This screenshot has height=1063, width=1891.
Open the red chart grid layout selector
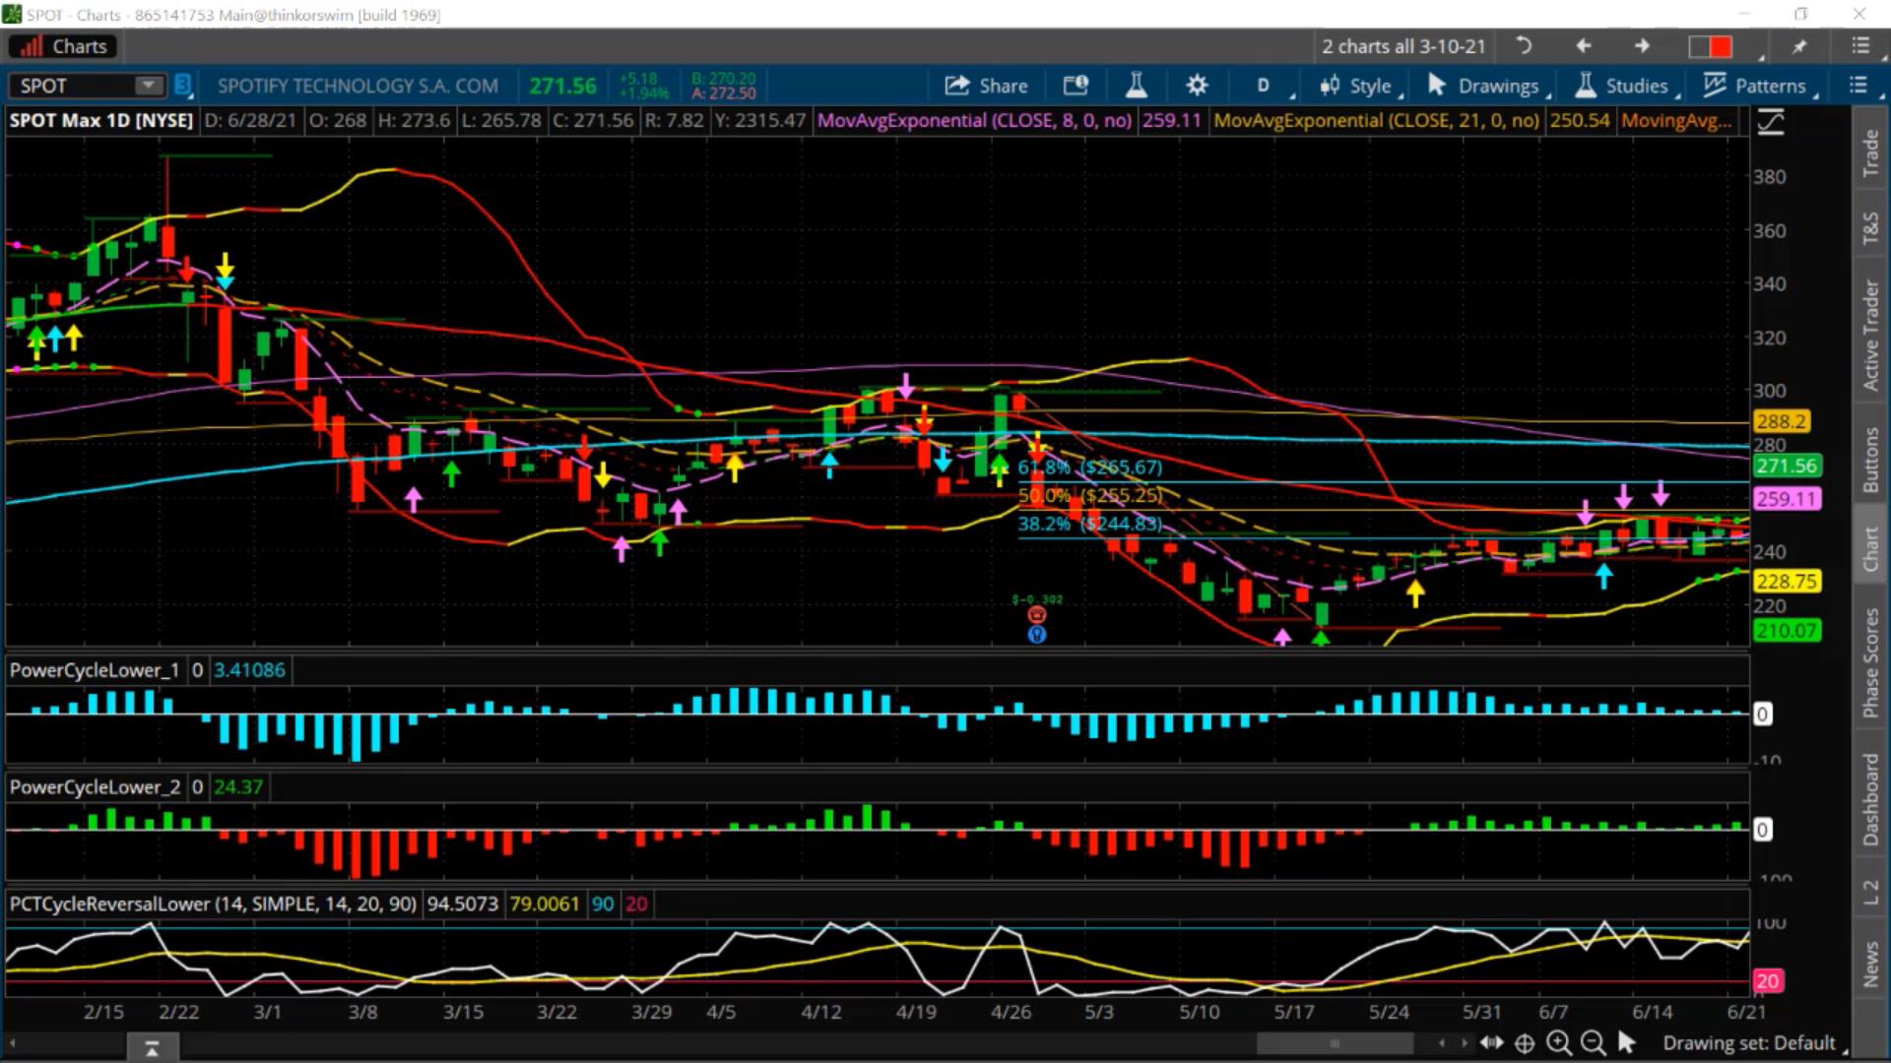[1711, 46]
